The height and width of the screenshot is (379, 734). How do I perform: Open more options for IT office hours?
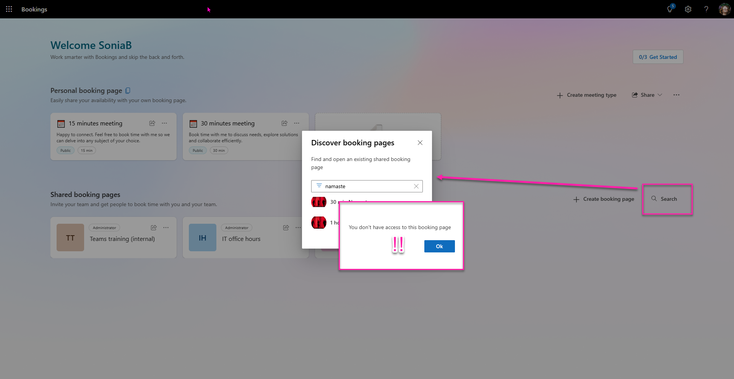coord(298,228)
